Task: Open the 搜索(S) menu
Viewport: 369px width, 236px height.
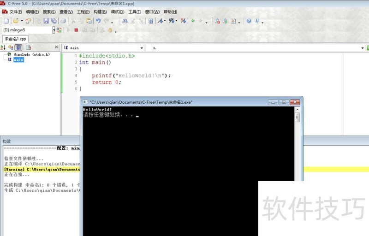Action: (49, 12)
